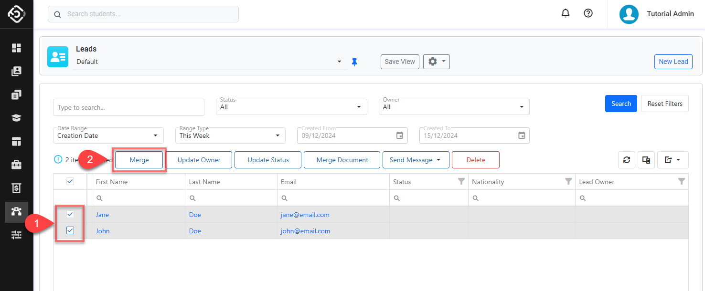
Task: Click the notification bell icon
Action: click(566, 13)
